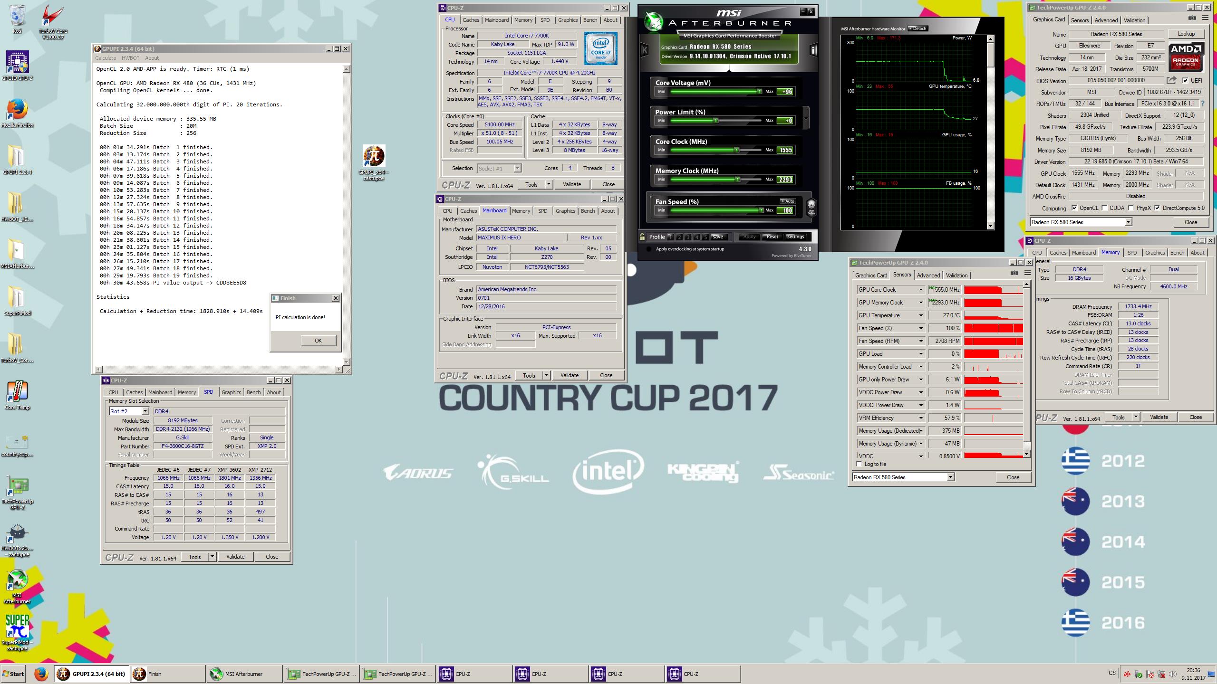Open the GPU-Z Sensors device dropdown
1217x684 pixels.
tap(950, 477)
